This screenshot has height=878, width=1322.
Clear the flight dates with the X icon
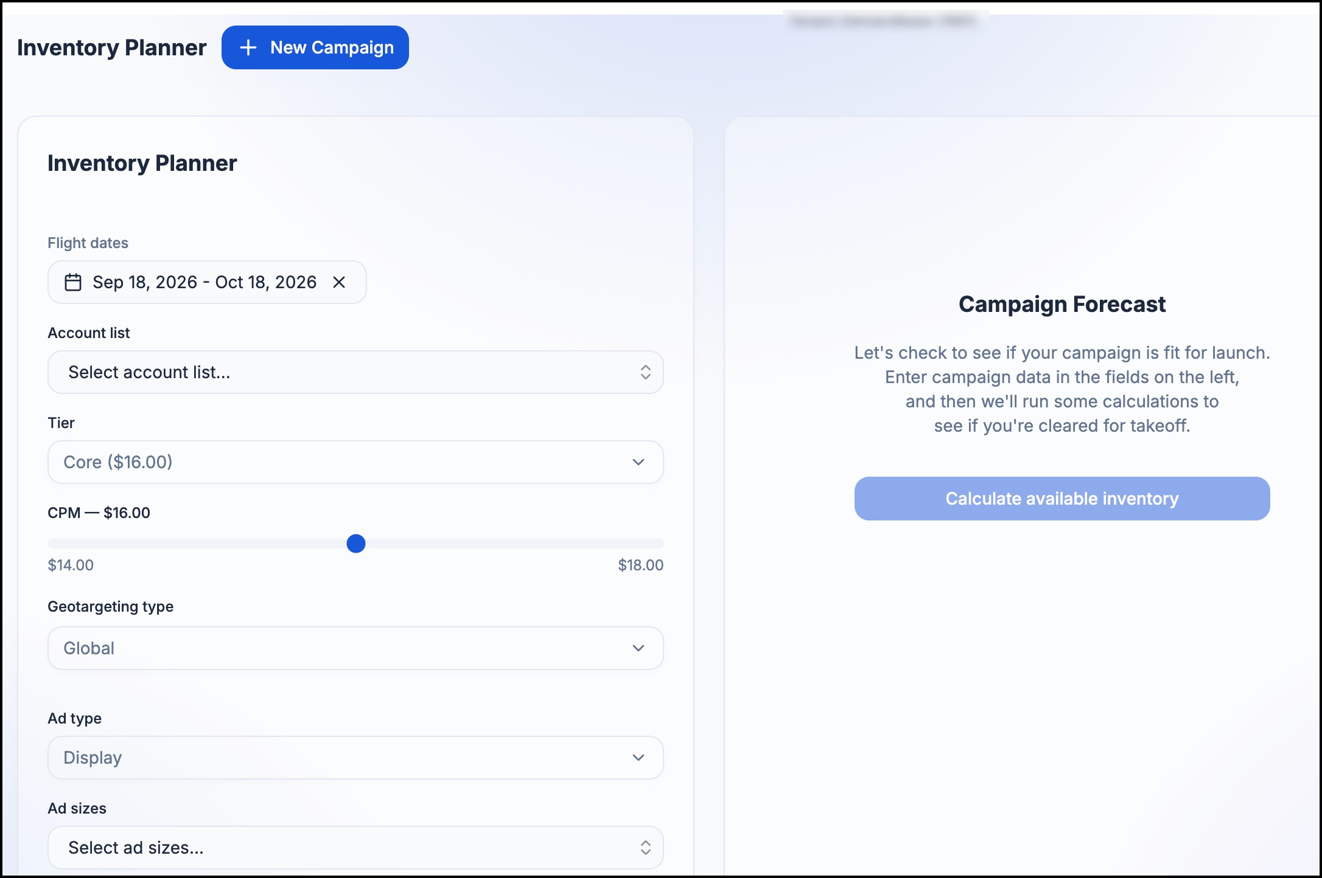339,282
